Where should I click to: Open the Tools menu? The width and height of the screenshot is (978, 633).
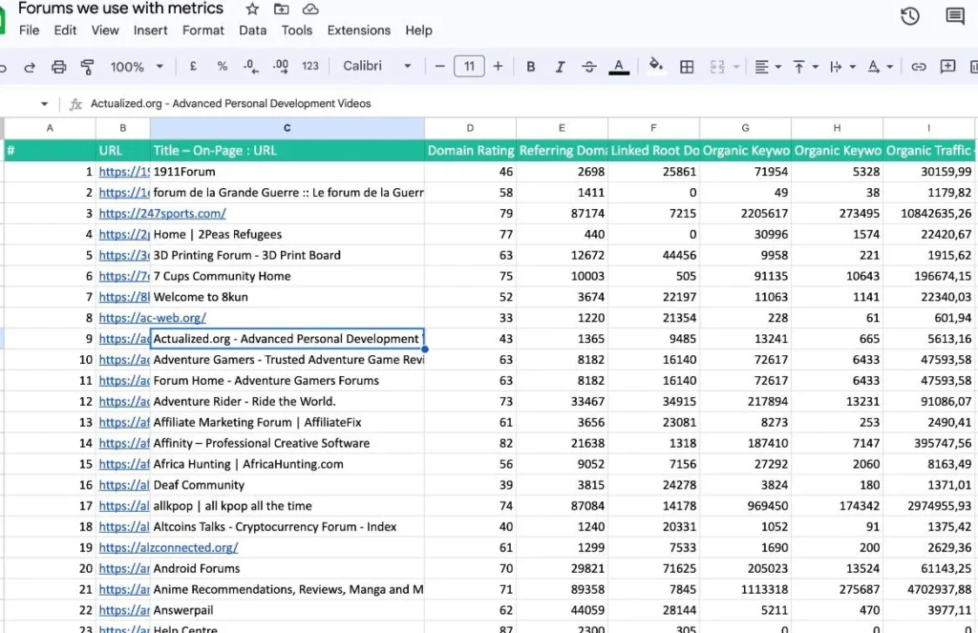pos(297,31)
